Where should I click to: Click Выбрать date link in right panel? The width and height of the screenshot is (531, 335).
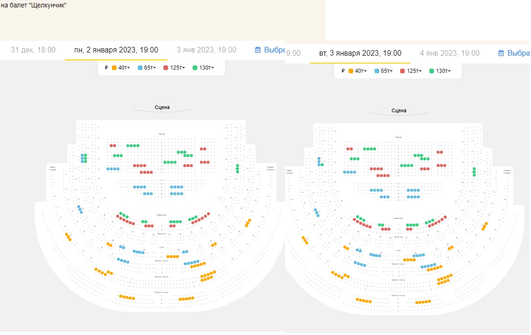click(x=518, y=53)
